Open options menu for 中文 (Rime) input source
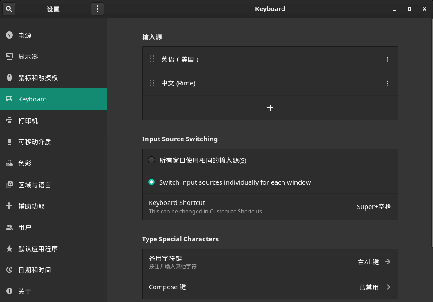 coord(387,83)
